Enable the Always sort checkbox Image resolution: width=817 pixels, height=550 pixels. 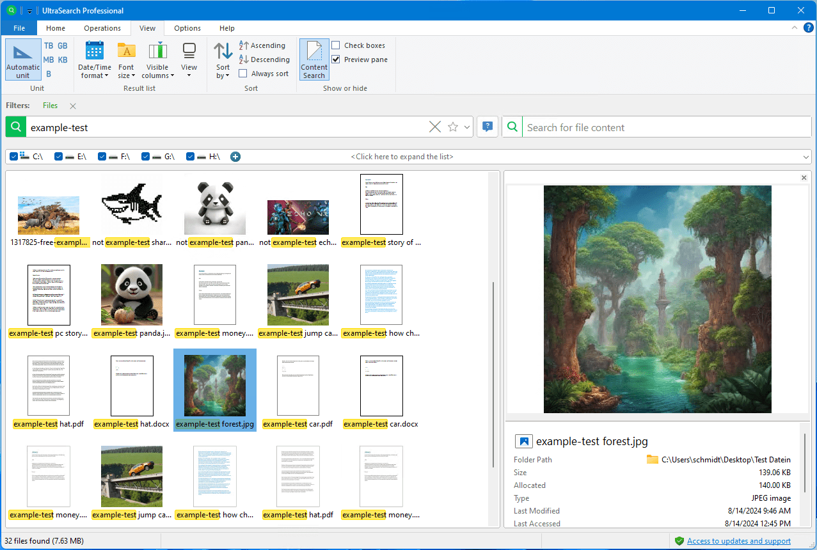click(x=243, y=74)
